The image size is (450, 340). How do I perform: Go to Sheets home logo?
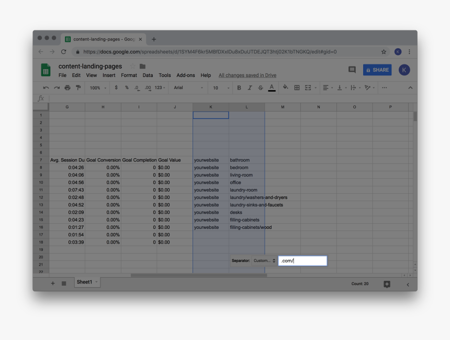pos(46,70)
